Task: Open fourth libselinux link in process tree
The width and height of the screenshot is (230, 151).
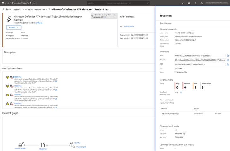Action: 18,103
